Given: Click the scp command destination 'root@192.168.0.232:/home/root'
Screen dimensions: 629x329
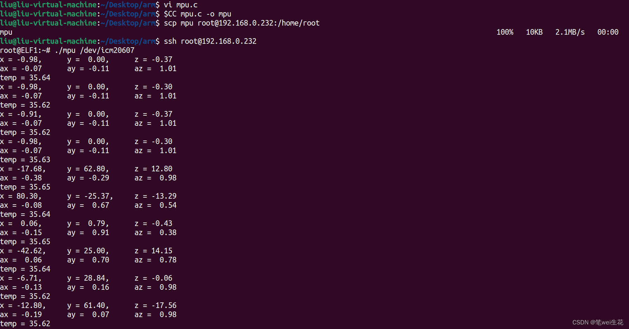Looking at the screenshot, I should [259, 23].
